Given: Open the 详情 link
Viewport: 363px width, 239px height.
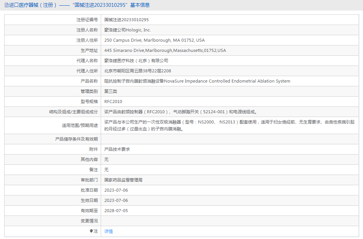Looking at the screenshot, I should [x=109, y=231].
